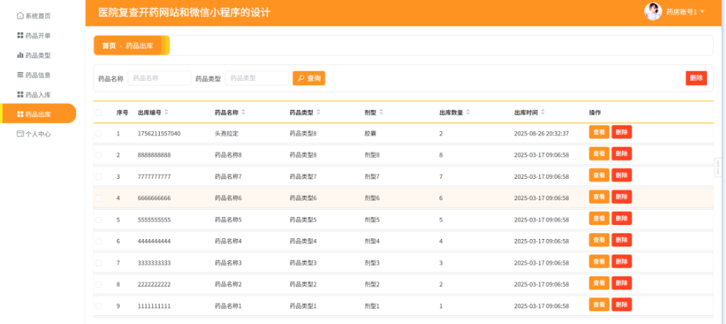
Task: Click the grid icon beside 药品出库
Action: 20,114
